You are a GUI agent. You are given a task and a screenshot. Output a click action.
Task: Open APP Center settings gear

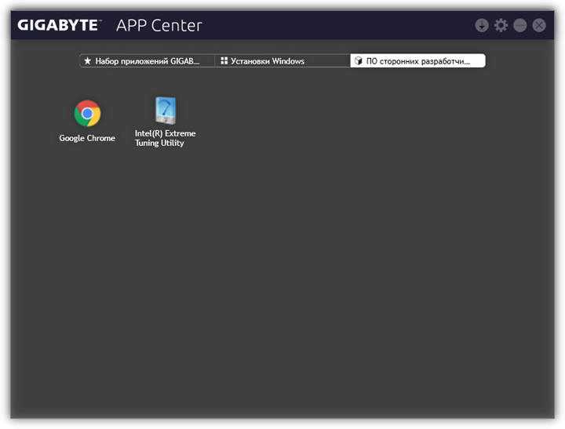501,26
